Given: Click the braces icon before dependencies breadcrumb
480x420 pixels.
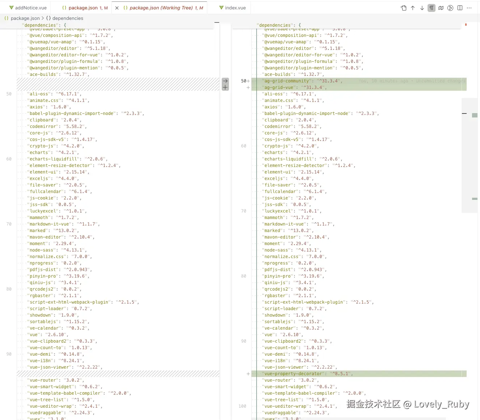Looking at the screenshot, I should 48,18.
